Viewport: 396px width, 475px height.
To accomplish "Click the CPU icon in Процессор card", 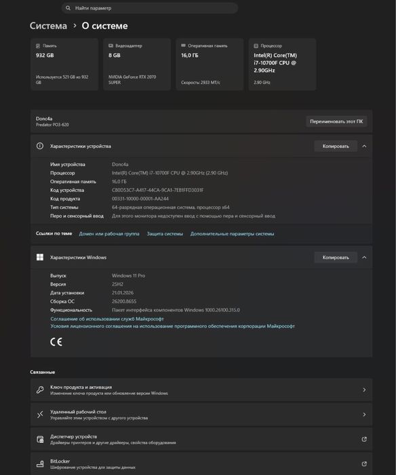I will click(x=256, y=45).
